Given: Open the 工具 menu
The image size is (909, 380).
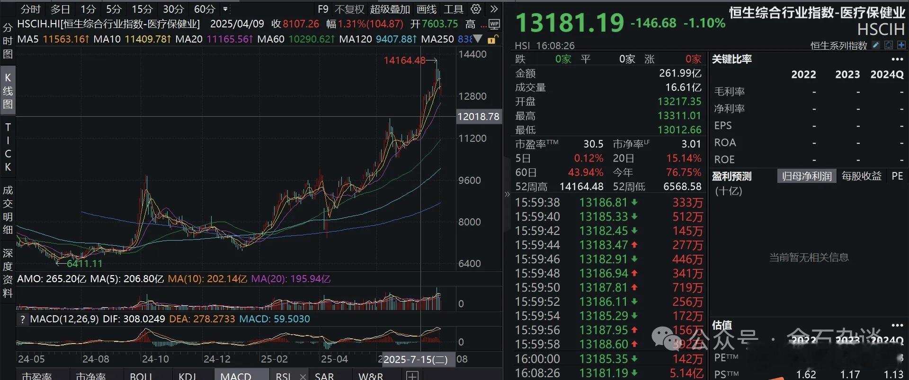Looking at the screenshot, I should click(454, 9).
